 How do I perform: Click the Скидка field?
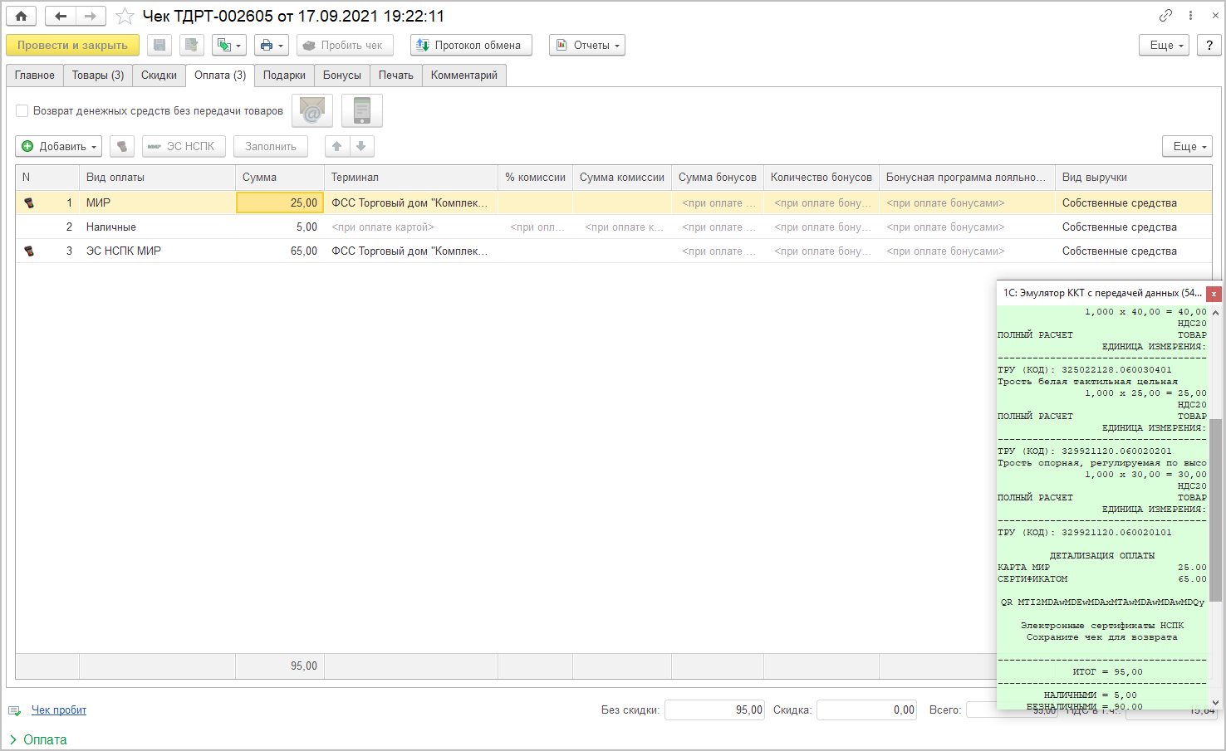click(x=866, y=710)
